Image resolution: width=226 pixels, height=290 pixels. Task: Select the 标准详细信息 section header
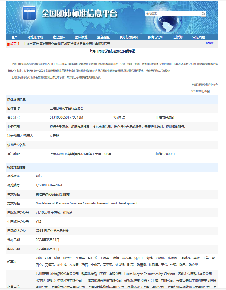(x=16, y=167)
